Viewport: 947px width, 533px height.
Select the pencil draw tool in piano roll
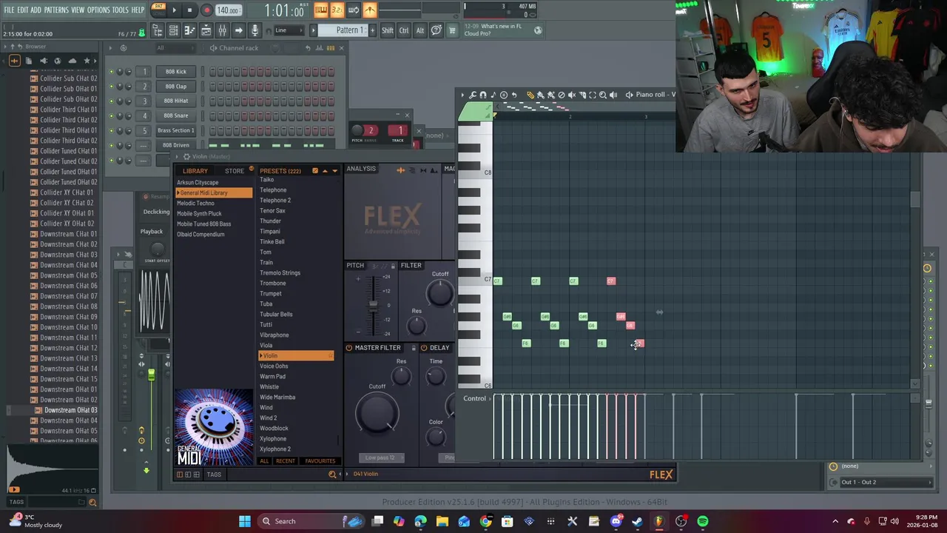530,95
